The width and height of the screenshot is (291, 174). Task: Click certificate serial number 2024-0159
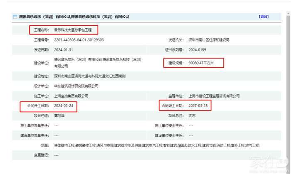point(197,49)
